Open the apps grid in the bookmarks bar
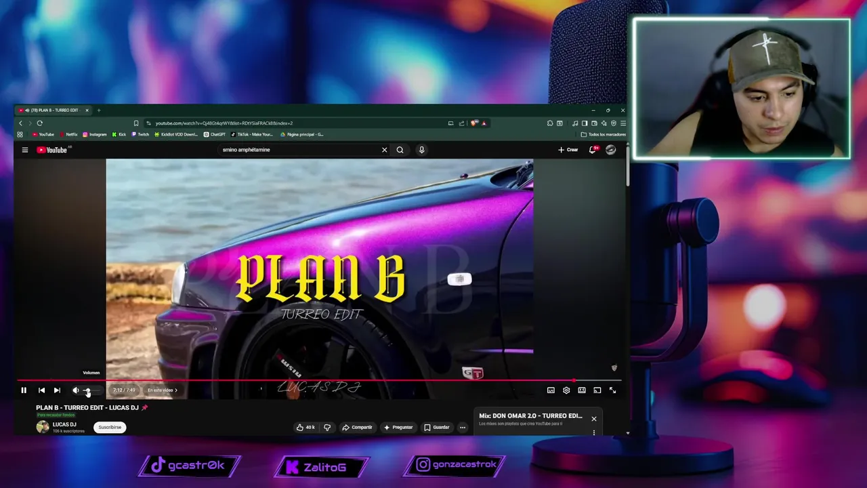867x488 pixels. [20, 134]
